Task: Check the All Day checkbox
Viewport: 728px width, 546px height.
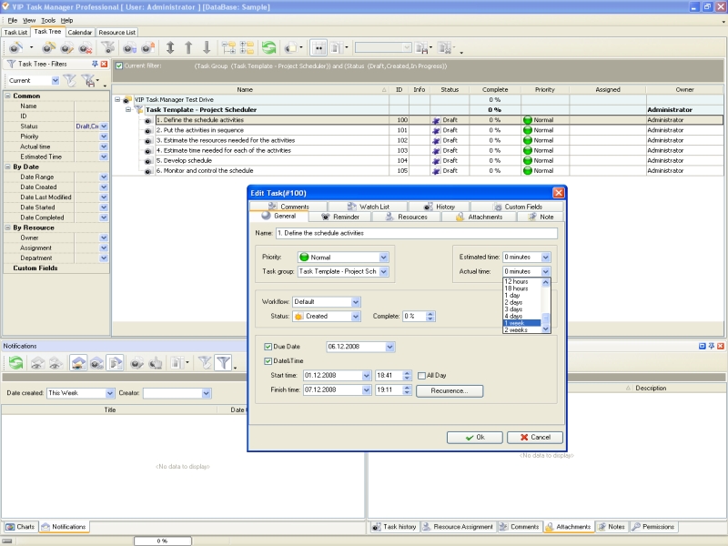Action: click(421, 376)
